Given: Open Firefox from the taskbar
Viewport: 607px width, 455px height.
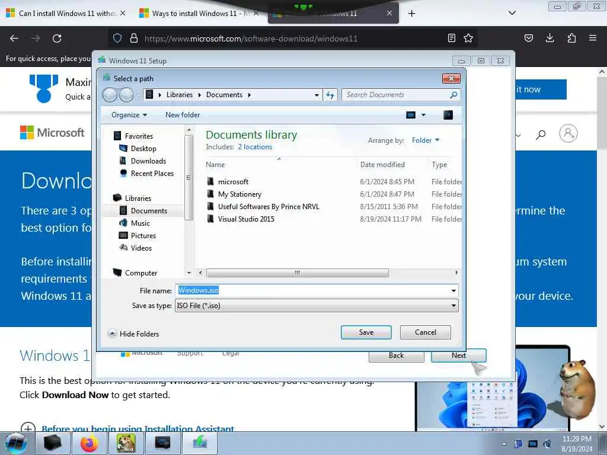Looking at the screenshot, I should tap(90, 443).
